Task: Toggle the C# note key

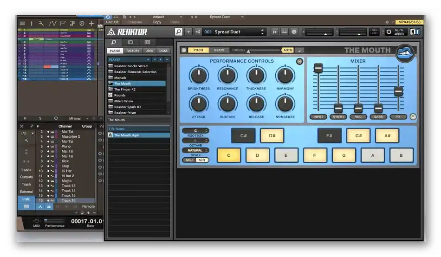Action: coord(243,135)
